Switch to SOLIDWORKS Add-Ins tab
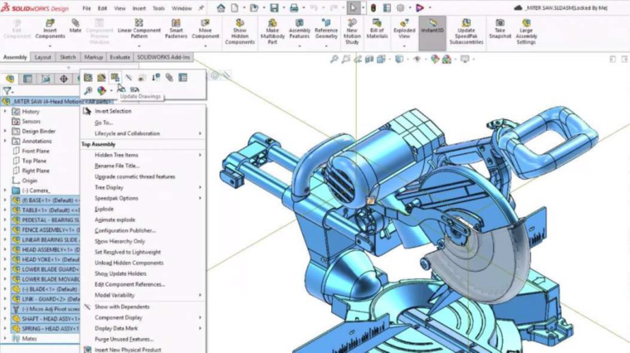The height and width of the screenshot is (353, 630). coord(164,57)
